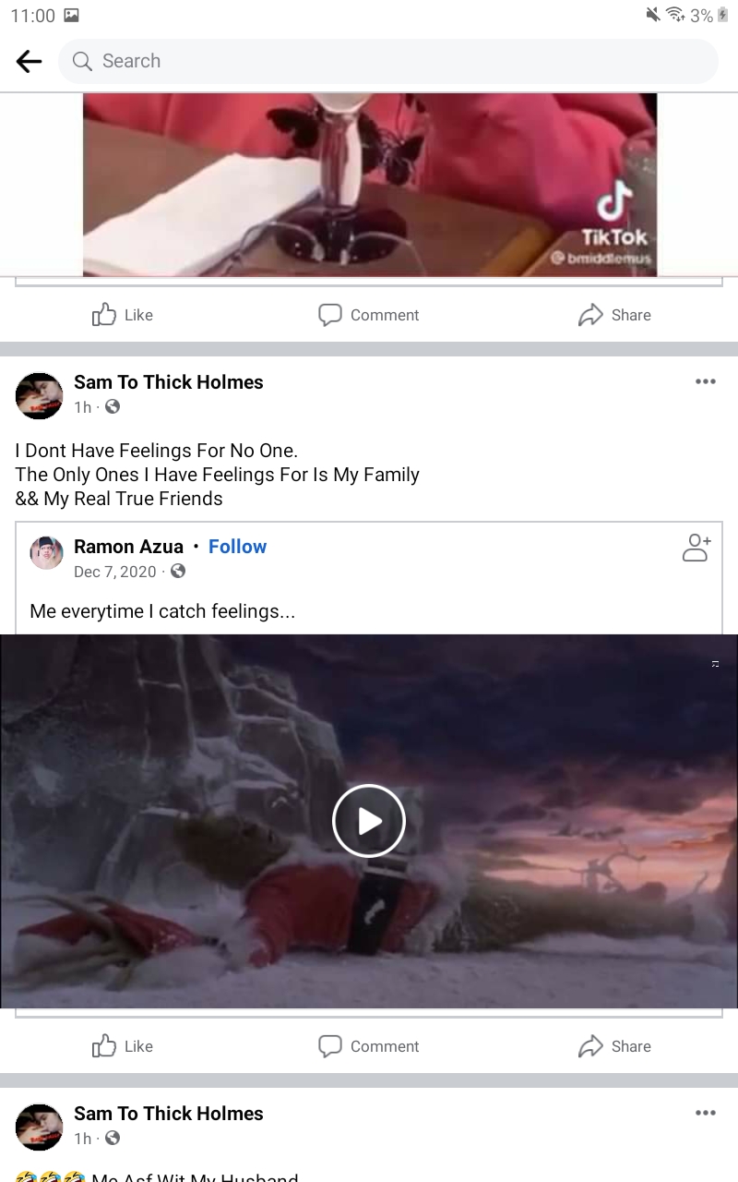The image size is (738, 1182).
Task: Click the Search input field
Action: [387, 61]
